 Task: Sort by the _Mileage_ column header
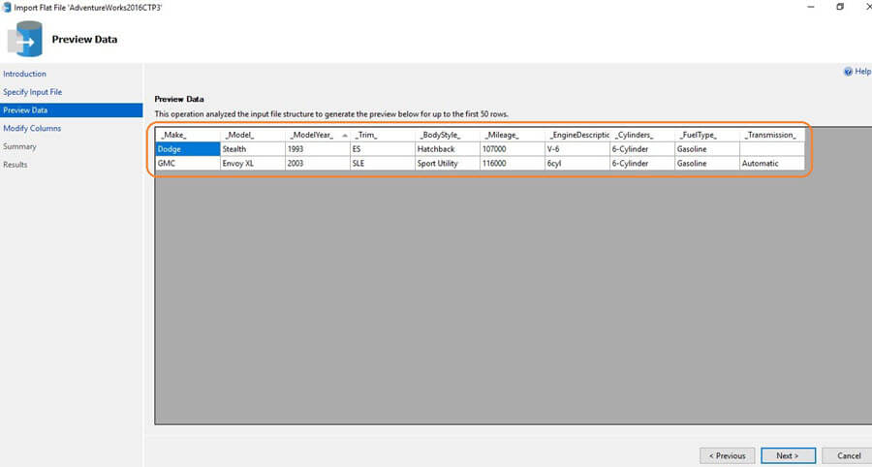[x=513, y=135]
